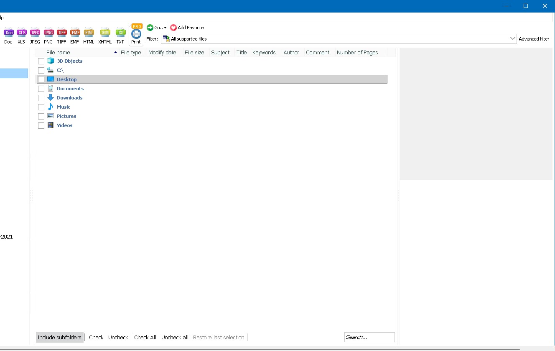Pick the PNG conversion icon
Screen dimensions: 555x351
tap(48, 33)
